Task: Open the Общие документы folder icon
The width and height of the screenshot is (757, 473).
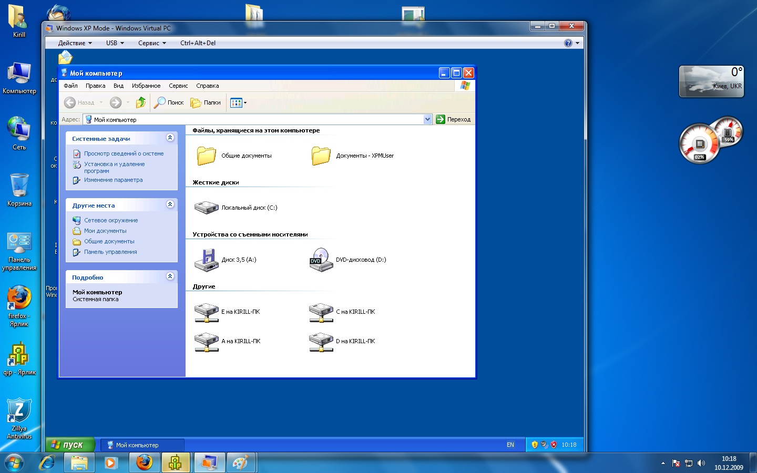Action: click(x=206, y=156)
